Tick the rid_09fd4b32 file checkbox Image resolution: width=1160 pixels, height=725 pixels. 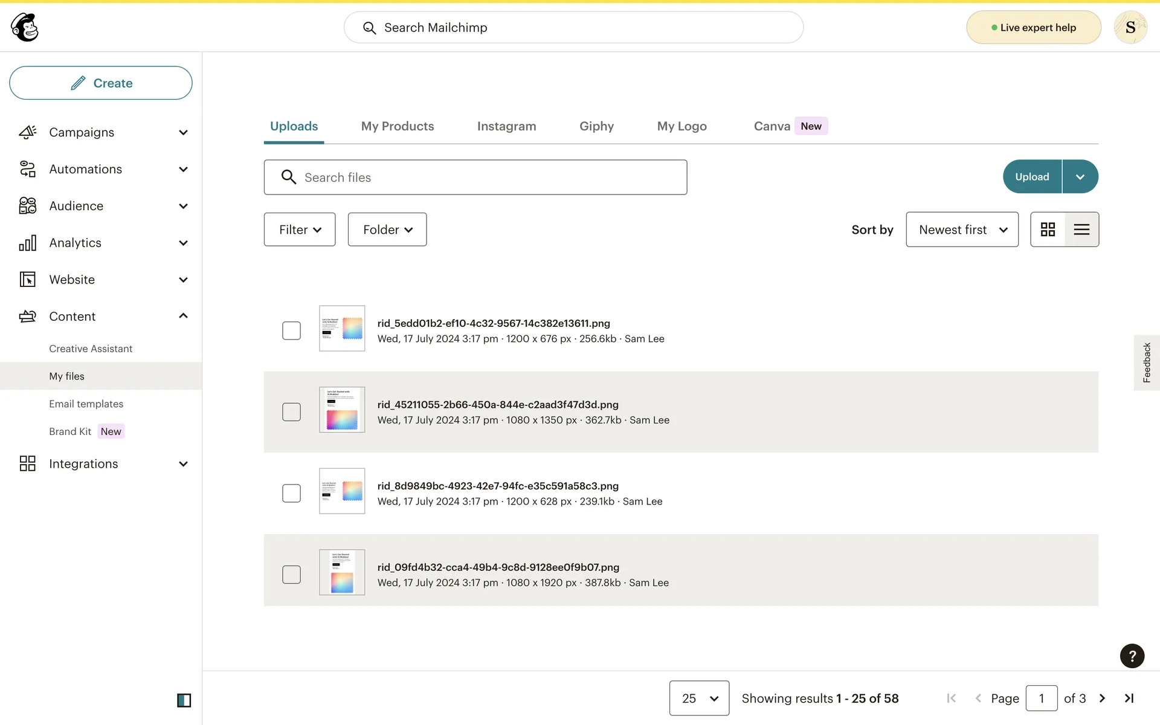291,575
